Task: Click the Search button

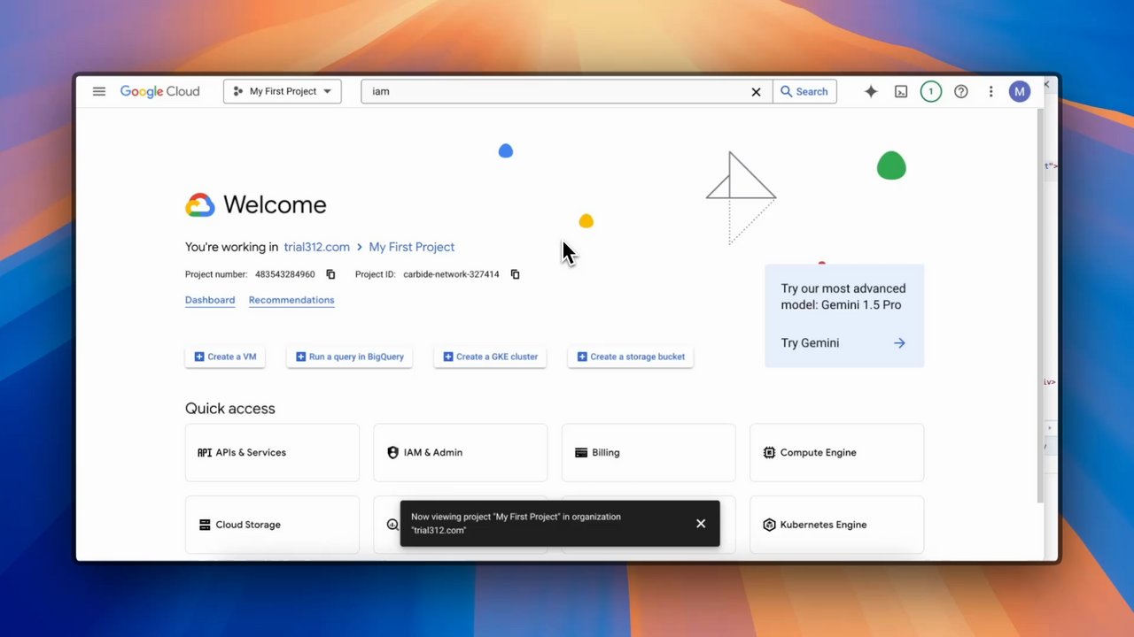Action: (804, 91)
